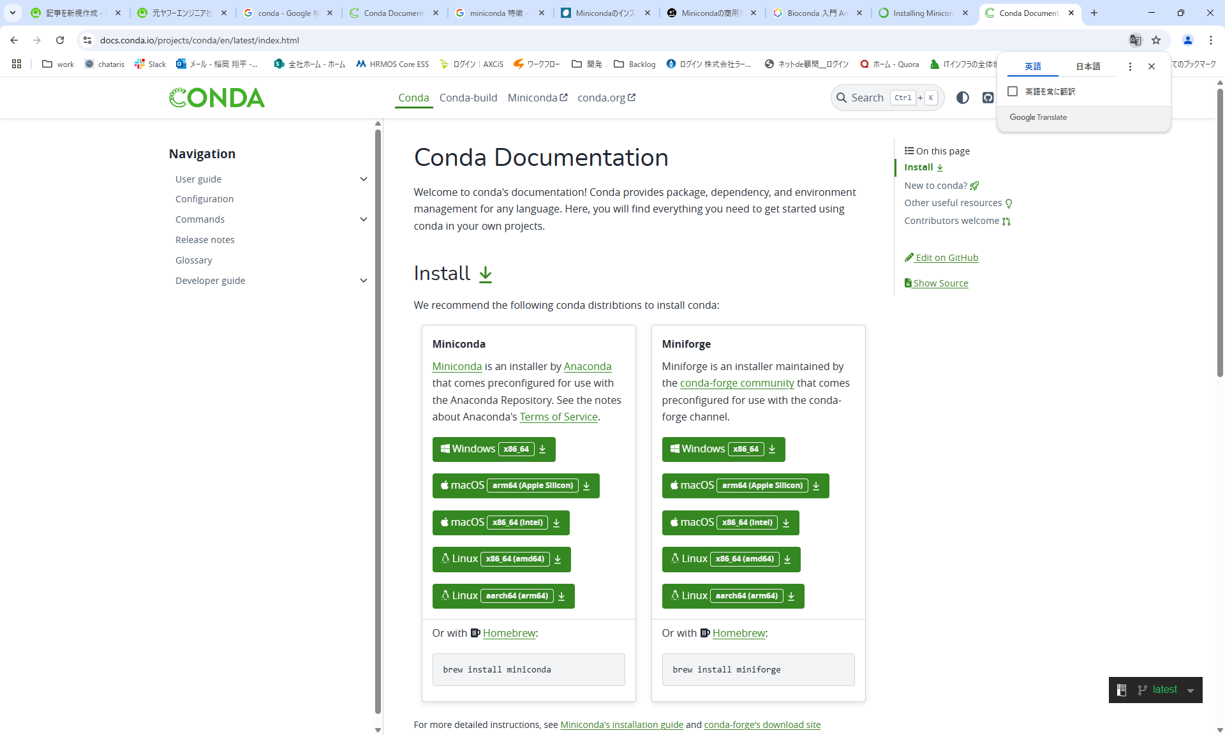Click the Conda logo
1225x735 pixels.
coord(217,98)
